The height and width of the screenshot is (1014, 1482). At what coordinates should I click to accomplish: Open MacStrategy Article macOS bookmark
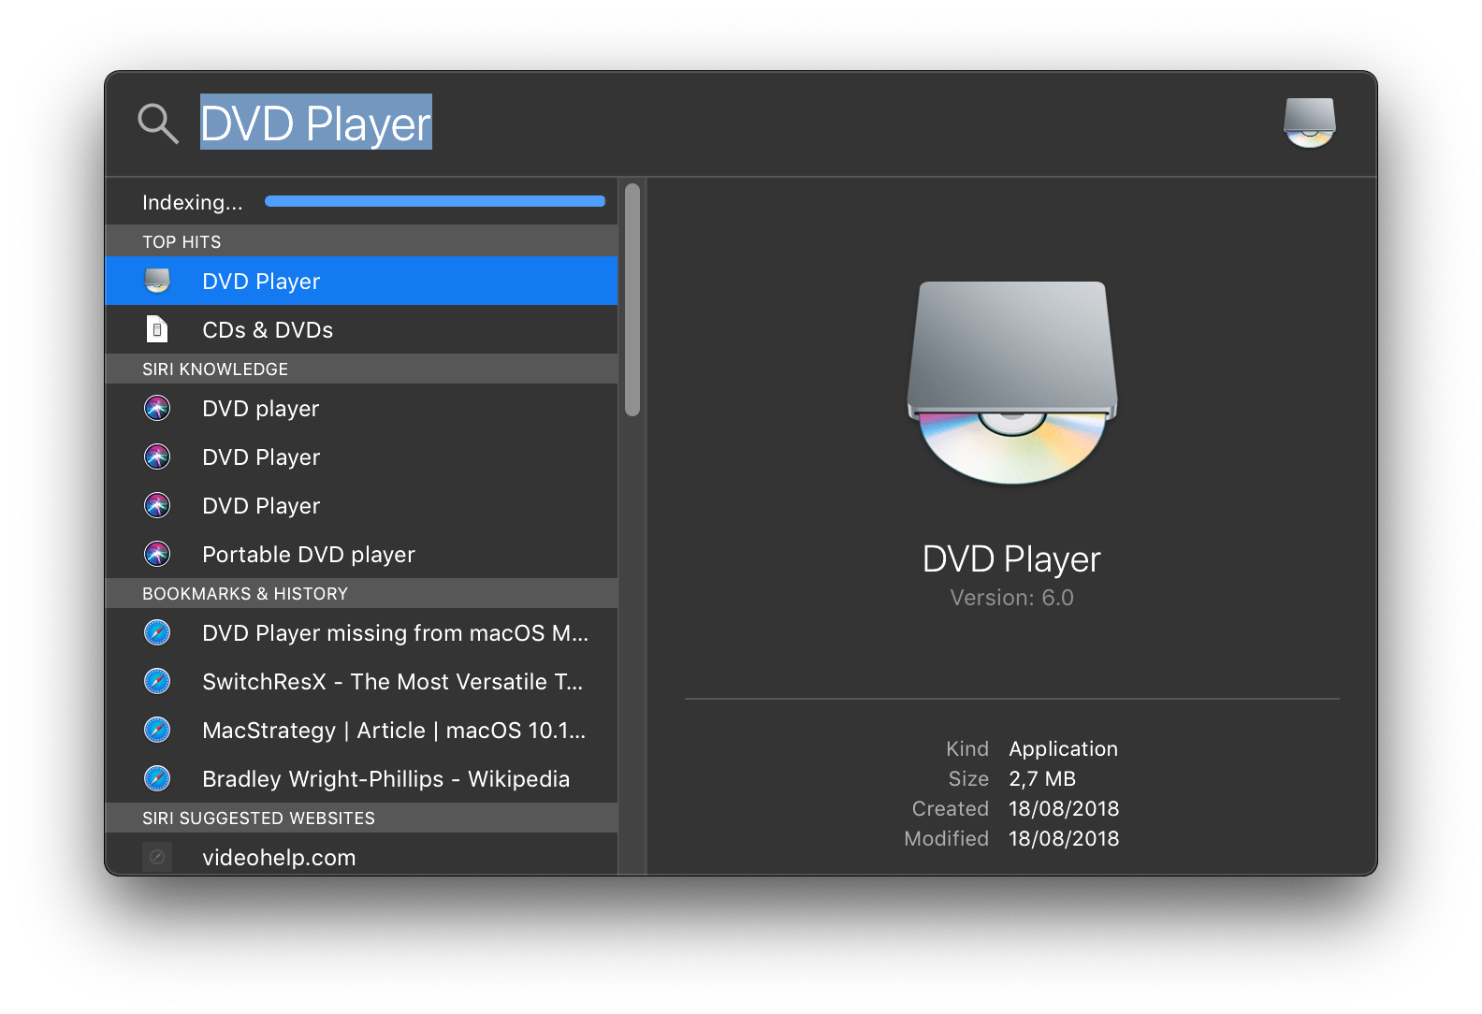361,730
